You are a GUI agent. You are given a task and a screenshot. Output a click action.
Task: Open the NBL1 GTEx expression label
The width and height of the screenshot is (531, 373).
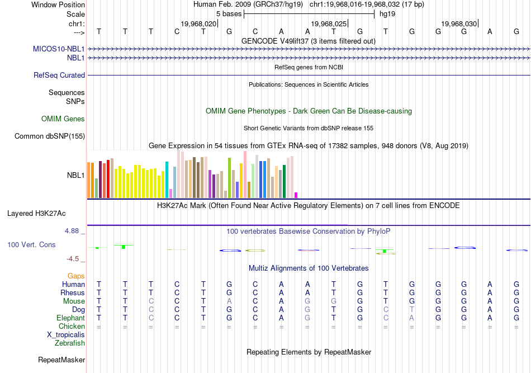(x=76, y=175)
